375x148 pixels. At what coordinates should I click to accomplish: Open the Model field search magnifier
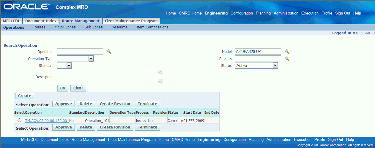[287, 52]
